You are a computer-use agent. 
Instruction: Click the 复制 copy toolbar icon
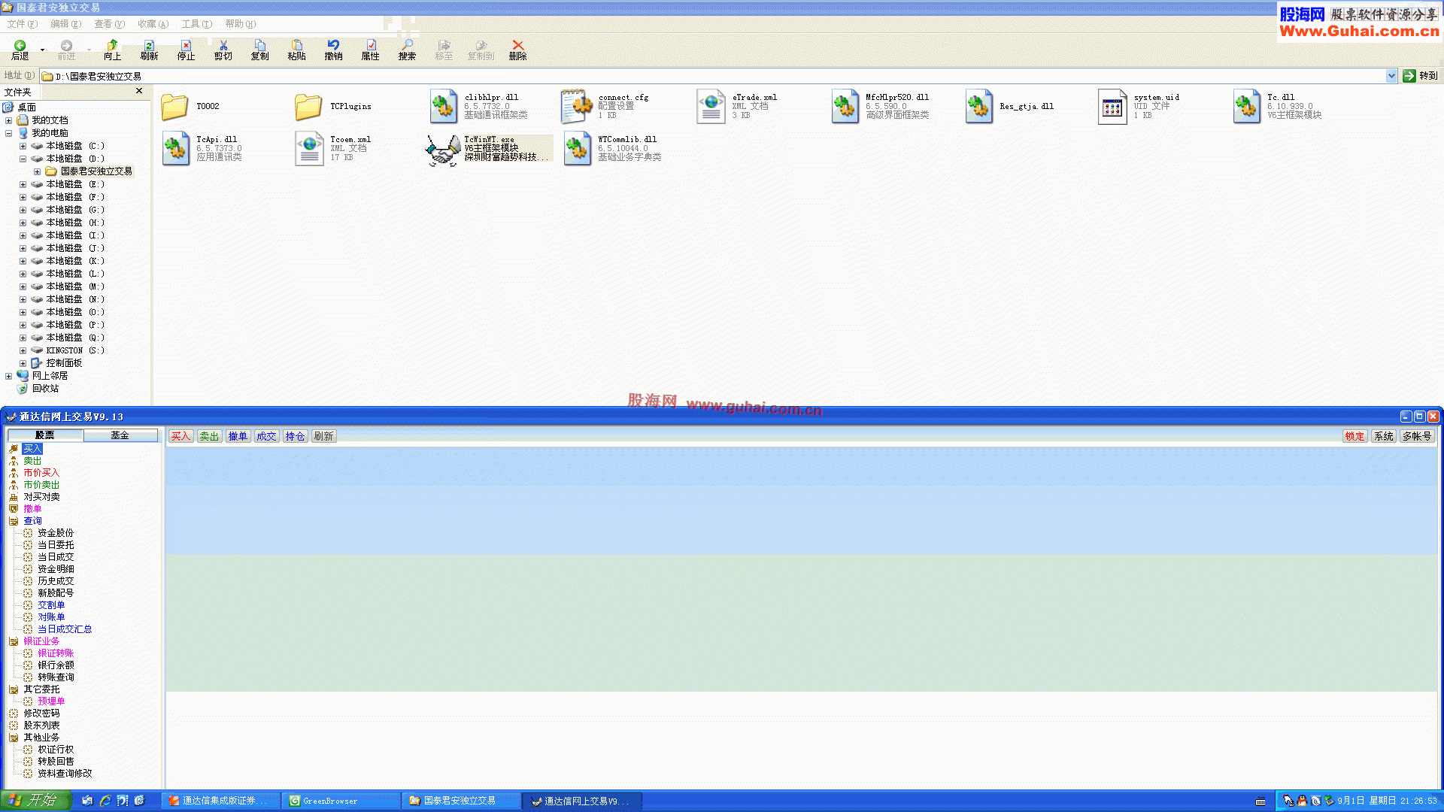tap(259, 50)
